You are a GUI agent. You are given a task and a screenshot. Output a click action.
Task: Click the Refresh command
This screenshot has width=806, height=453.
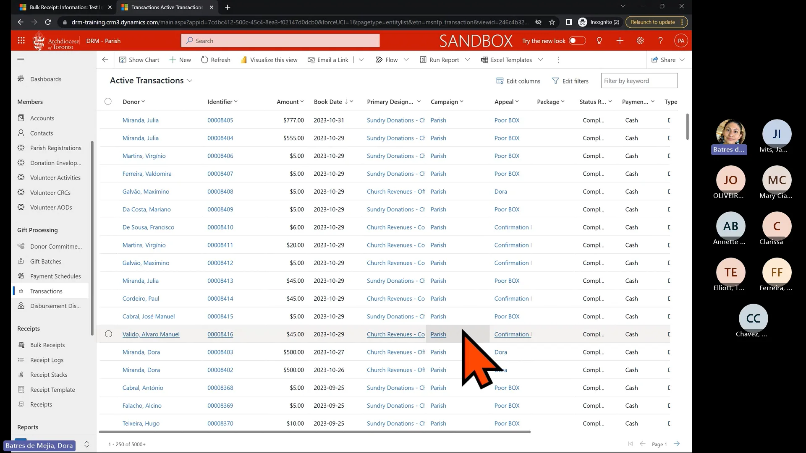216,60
